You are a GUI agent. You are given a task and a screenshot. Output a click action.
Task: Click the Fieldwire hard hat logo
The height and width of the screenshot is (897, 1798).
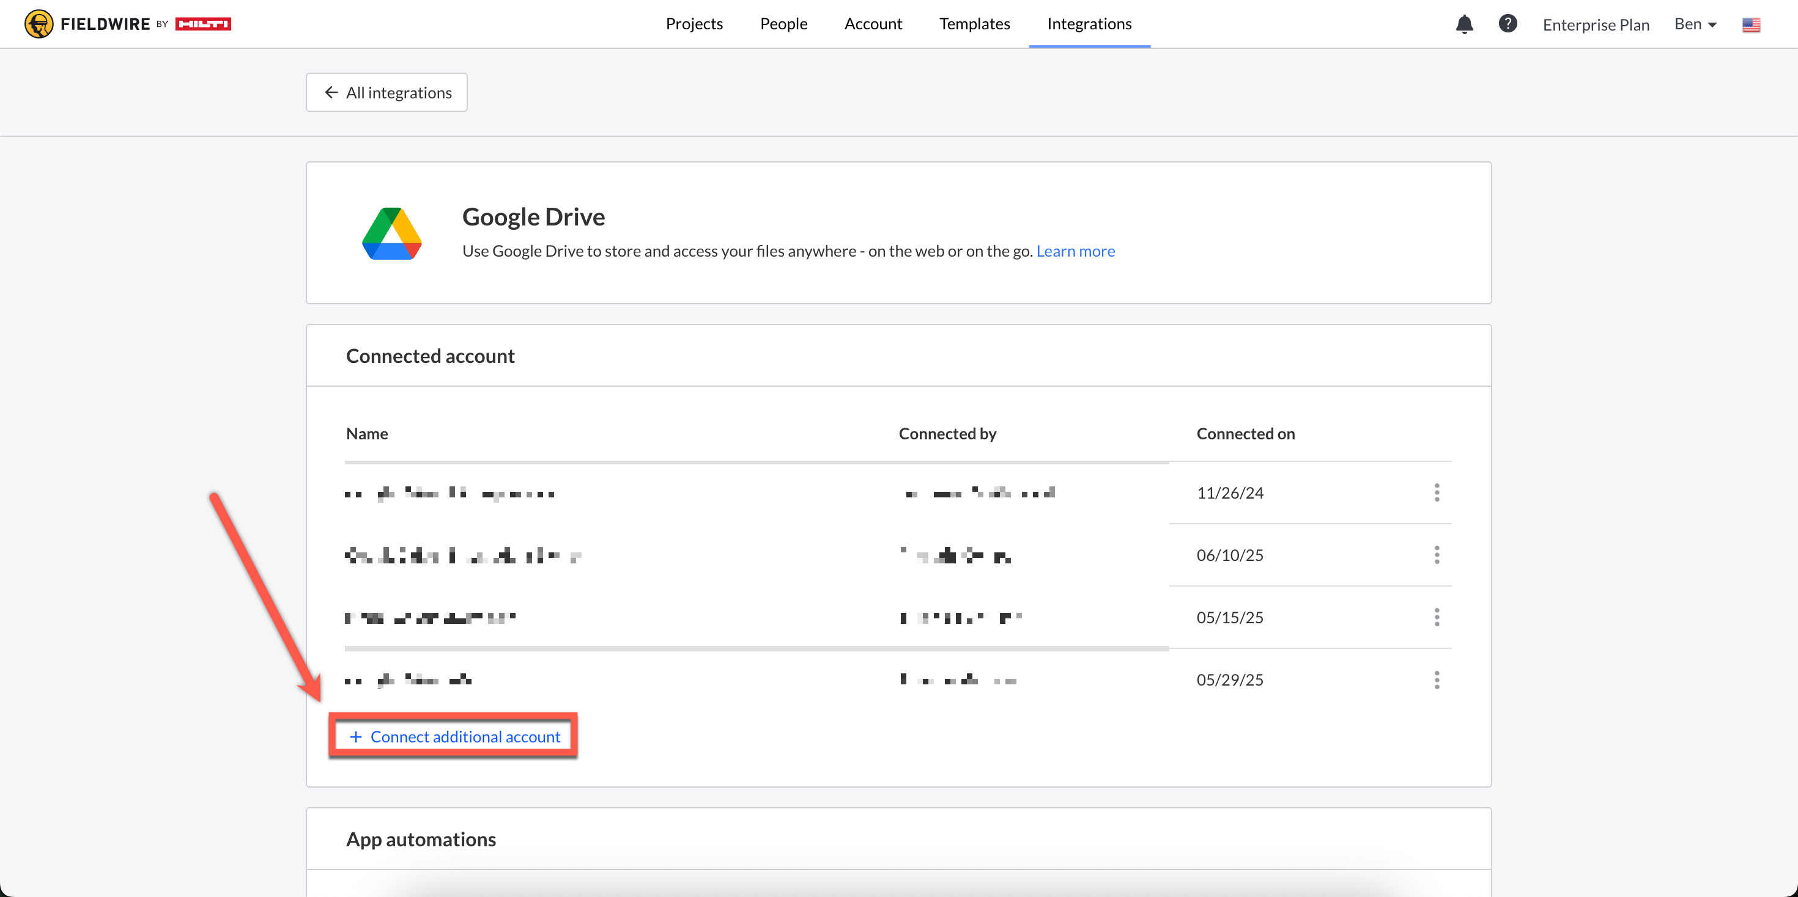coord(39,24)
